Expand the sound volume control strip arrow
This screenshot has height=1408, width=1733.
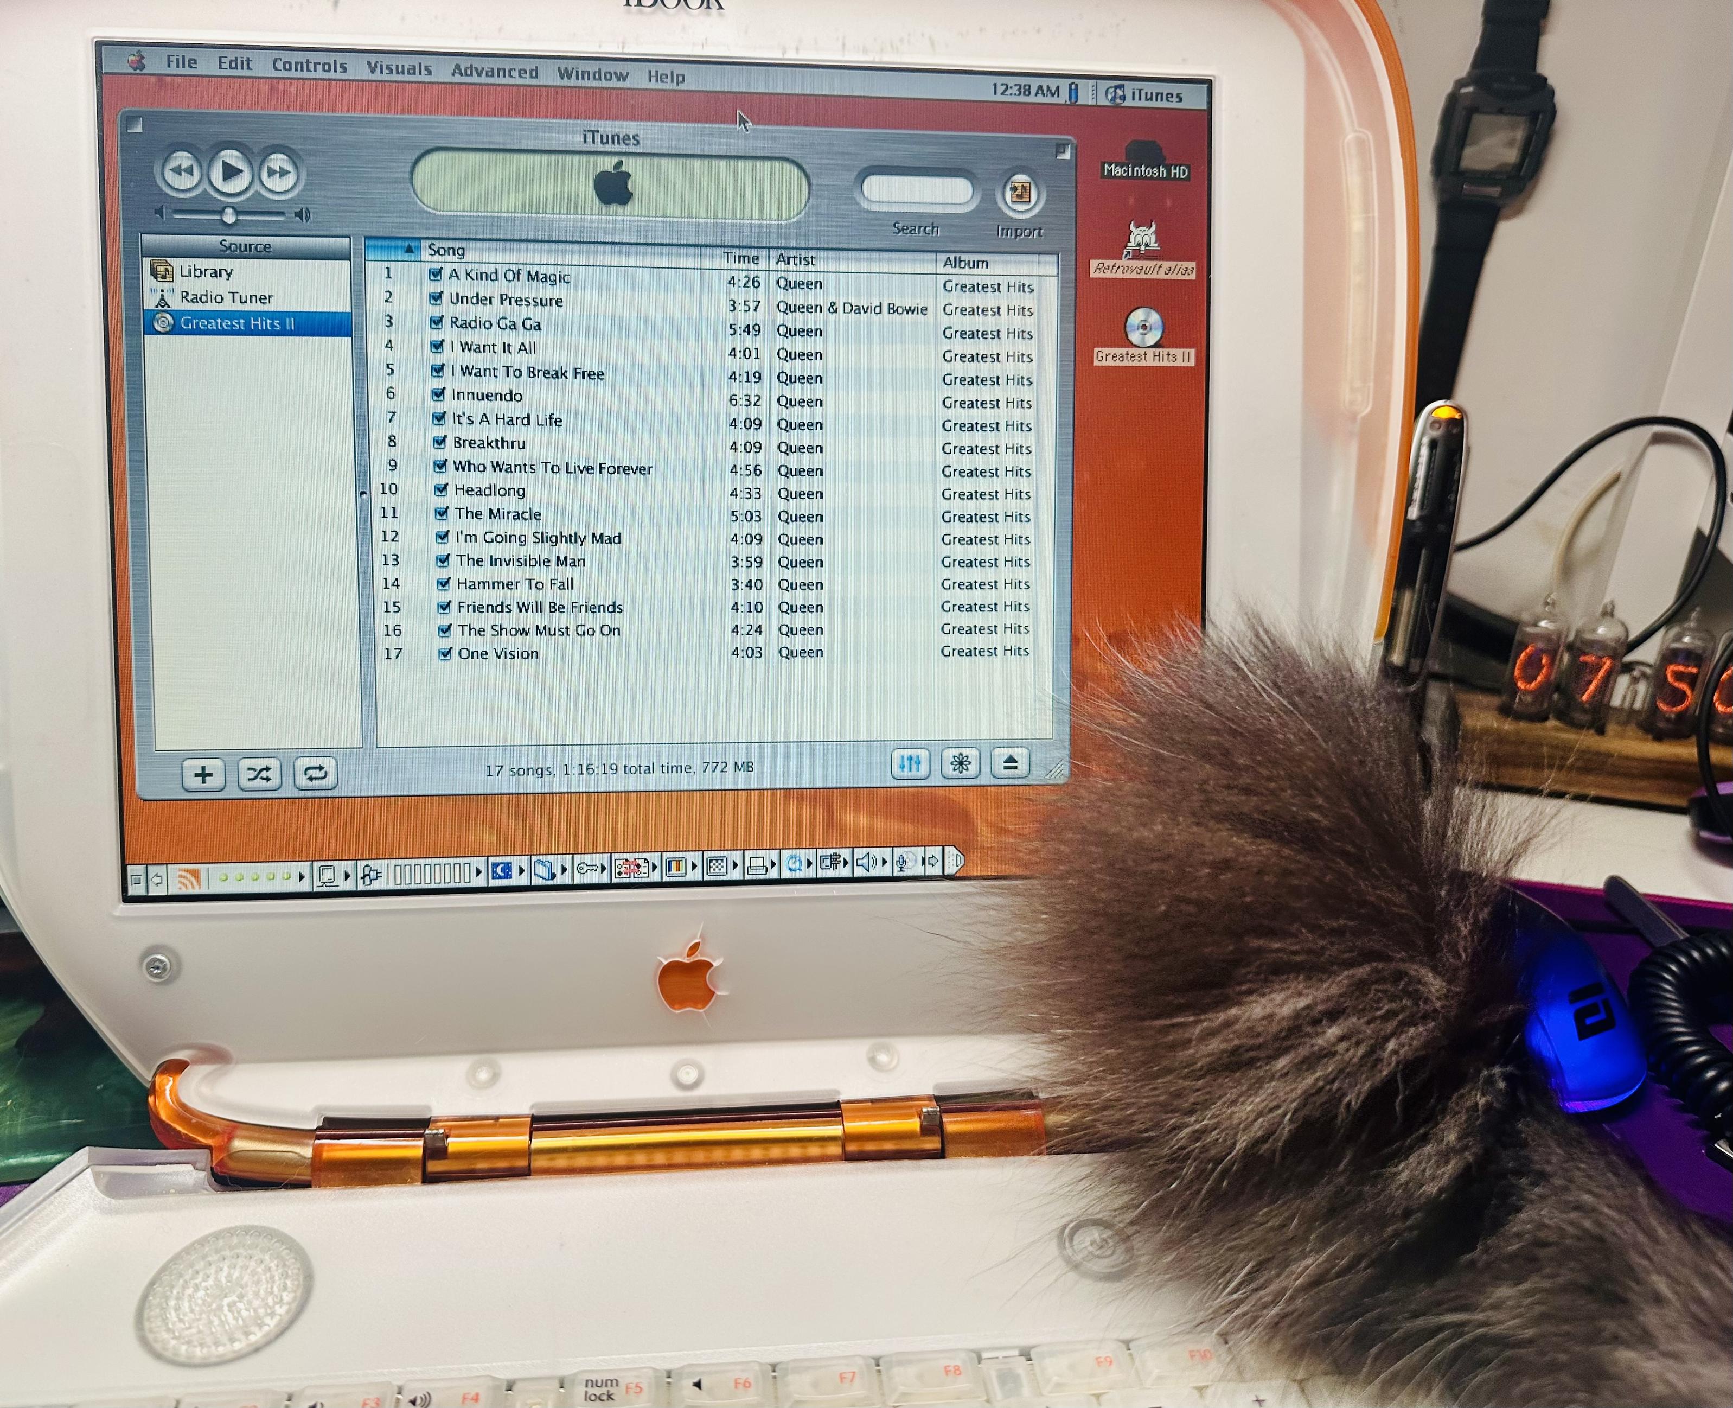pyautogui.click(x=885, y=862)
